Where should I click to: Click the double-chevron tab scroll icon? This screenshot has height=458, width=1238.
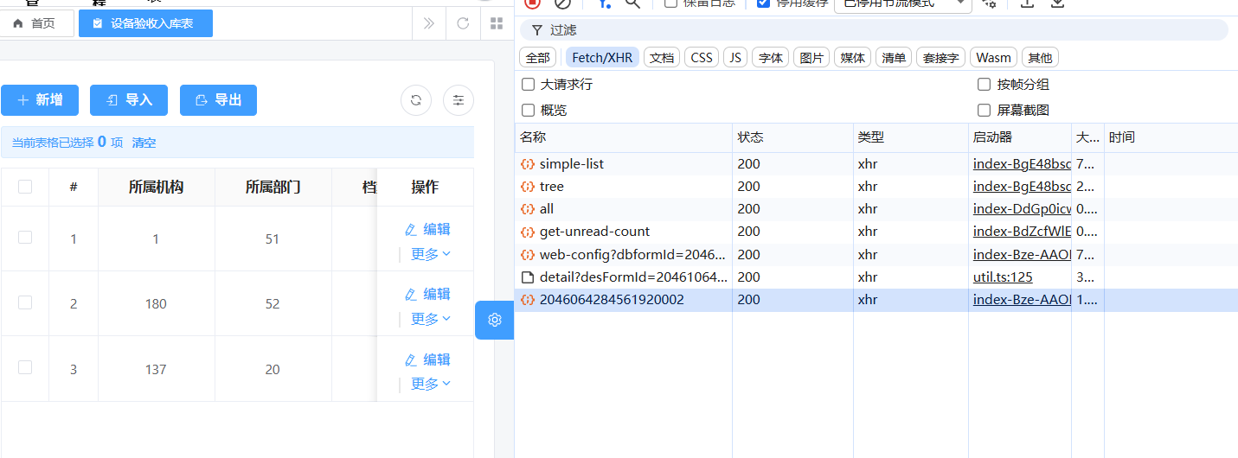[429, 23]
